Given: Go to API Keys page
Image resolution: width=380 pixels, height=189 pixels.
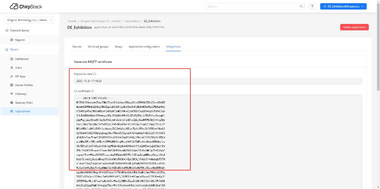Looking at the screenshot, I should pyautogui.click(x=20, y=76).
